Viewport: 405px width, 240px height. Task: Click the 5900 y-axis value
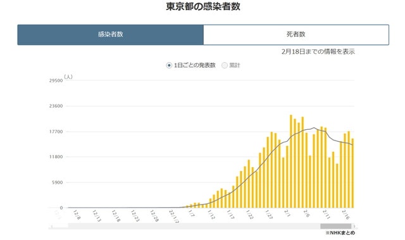click(58, 182)
